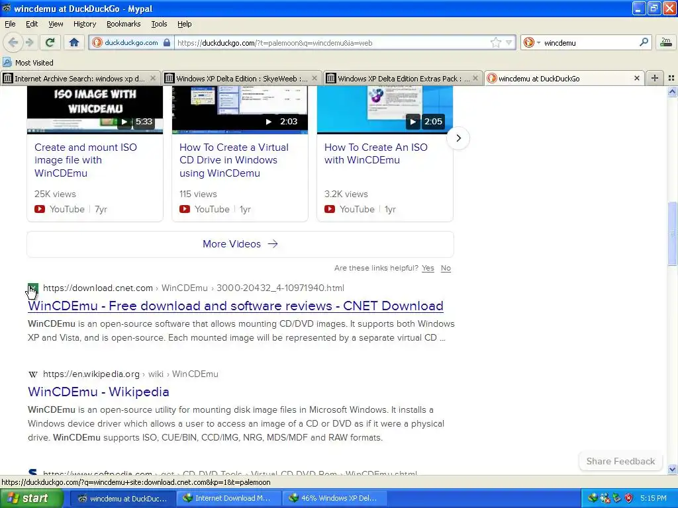Switch to Windows XP Delta Edition Extras Pack tab
The height and width of the screenshot is (508, 678).
(403, 78)
